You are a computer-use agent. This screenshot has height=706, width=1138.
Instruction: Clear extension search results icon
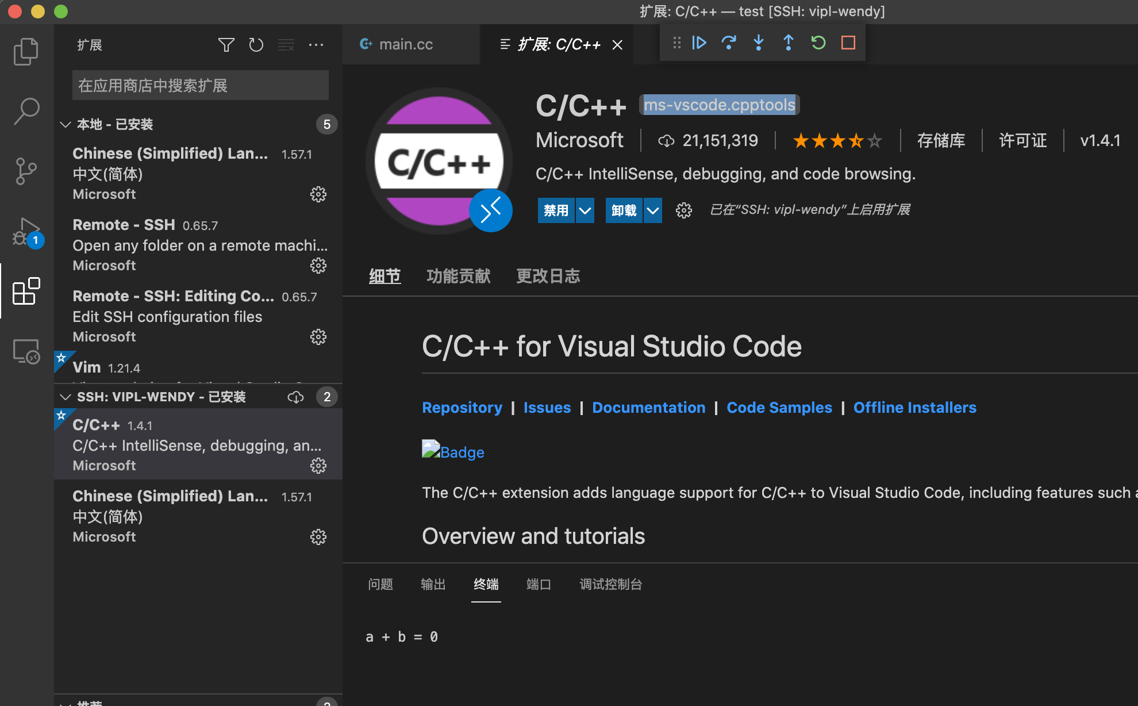286,45
